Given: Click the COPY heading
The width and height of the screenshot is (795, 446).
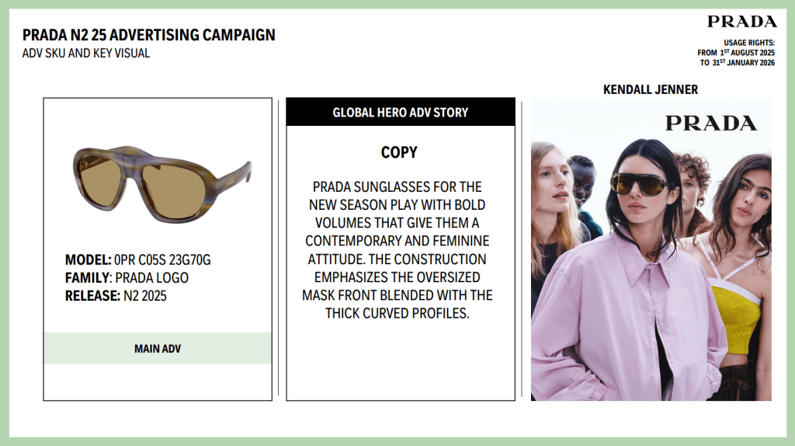Looking at the screenshot, I should [x=399, y=153].
